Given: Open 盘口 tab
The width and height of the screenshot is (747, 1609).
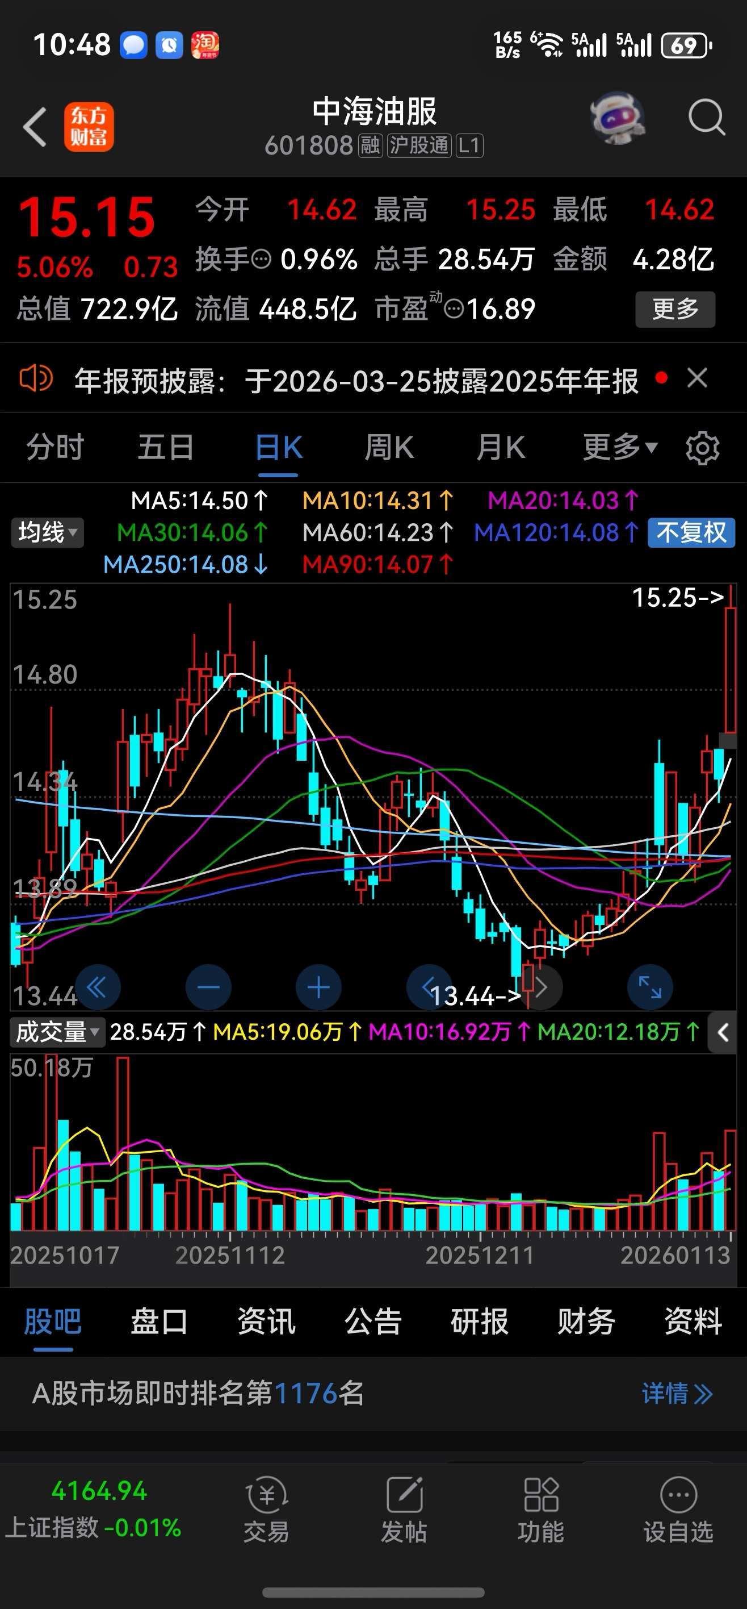Looking at the screenshot, I should click(159, 1321).
